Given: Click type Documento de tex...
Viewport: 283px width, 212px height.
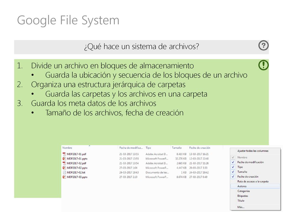Looking at the screenshot, I should (157, 172).
